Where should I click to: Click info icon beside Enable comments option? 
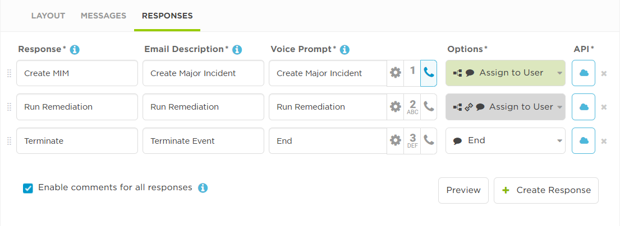coord(203,188)
